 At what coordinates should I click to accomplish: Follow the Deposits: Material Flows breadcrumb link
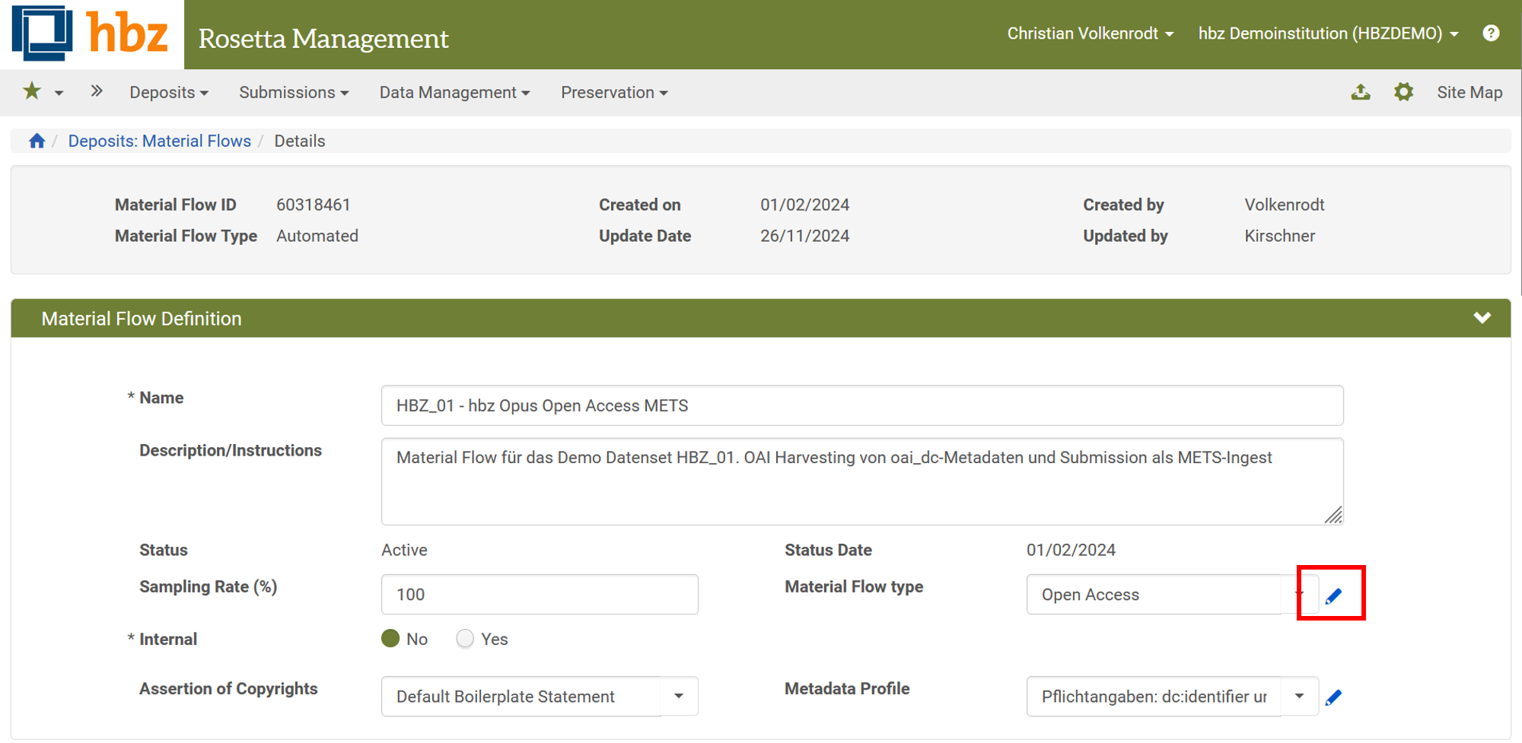(159, 141)
